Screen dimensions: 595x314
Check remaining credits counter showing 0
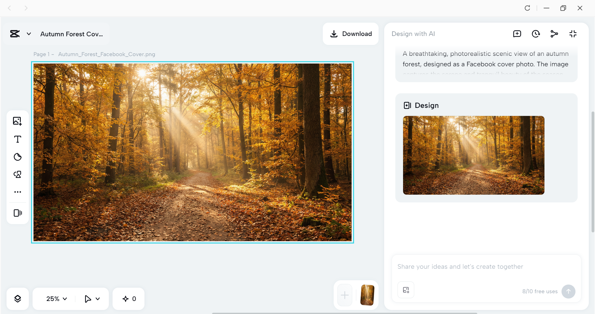pyautogui.click(x=128, y=299)
